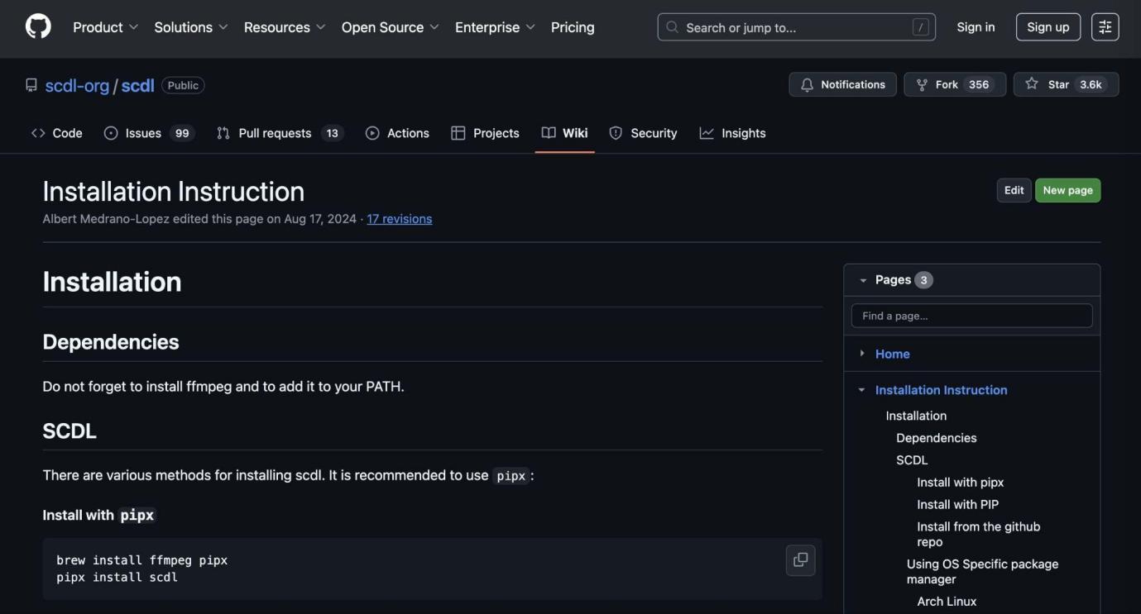Screen dimensions: 1141x614
Task: Expand the Solutions menu
Action: click(x=191, y=27)
